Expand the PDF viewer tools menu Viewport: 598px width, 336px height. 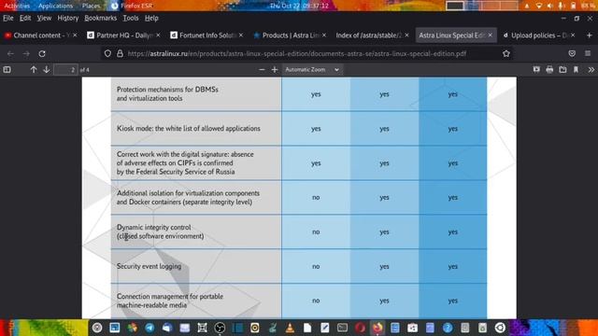tap(591, 70)
